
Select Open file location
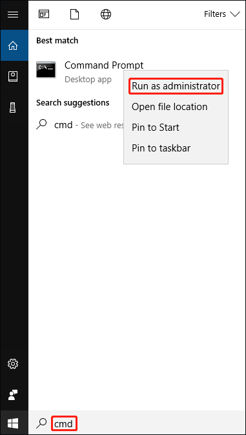pos(169,107)
